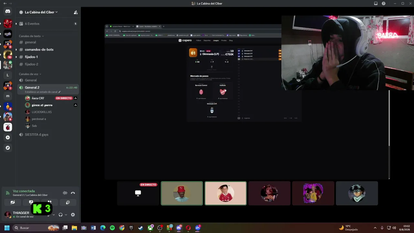Open the fijados-2 channel
414x233 pixels.
pos(48,64)
